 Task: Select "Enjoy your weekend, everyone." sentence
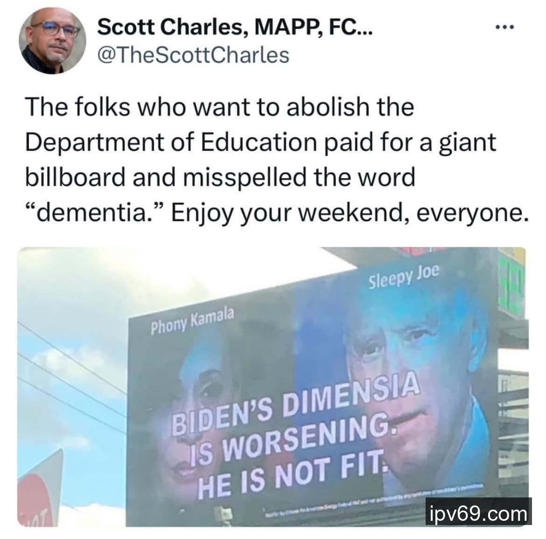(350, 213)
